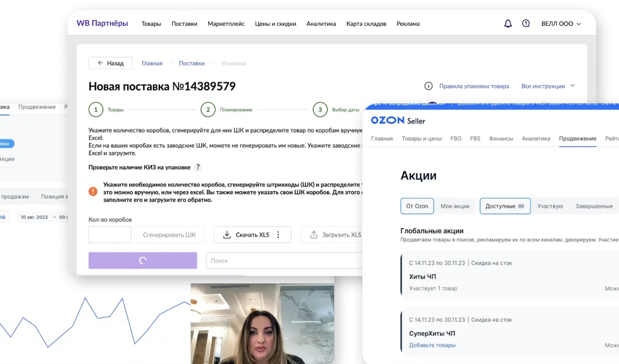The height and width of the screenshot is (364, 619).
Task: Open the Хиты ЧП promotion card
Action: (509, 274)
